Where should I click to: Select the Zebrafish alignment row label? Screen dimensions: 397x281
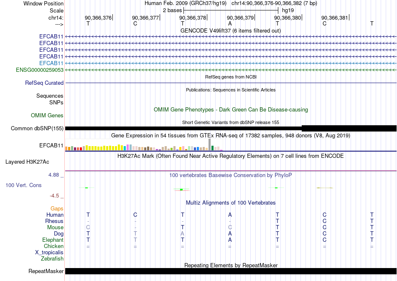click(52, 259)
